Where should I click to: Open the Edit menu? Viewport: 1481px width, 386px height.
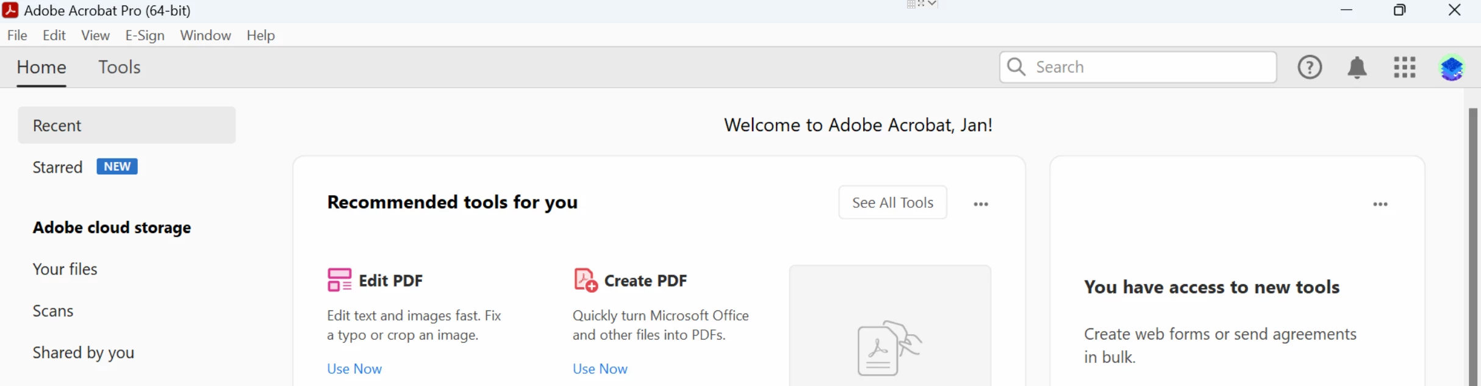click(54, 35)
